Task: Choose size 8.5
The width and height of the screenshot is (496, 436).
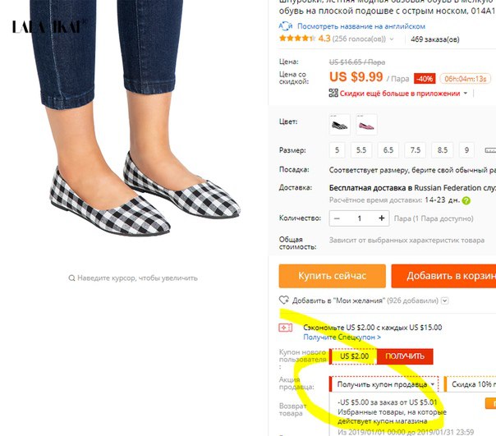Action: 443,150
